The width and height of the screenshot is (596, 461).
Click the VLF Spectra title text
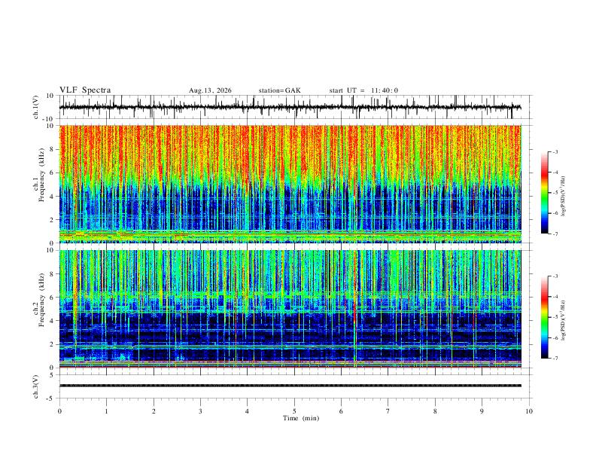(85, 90)
